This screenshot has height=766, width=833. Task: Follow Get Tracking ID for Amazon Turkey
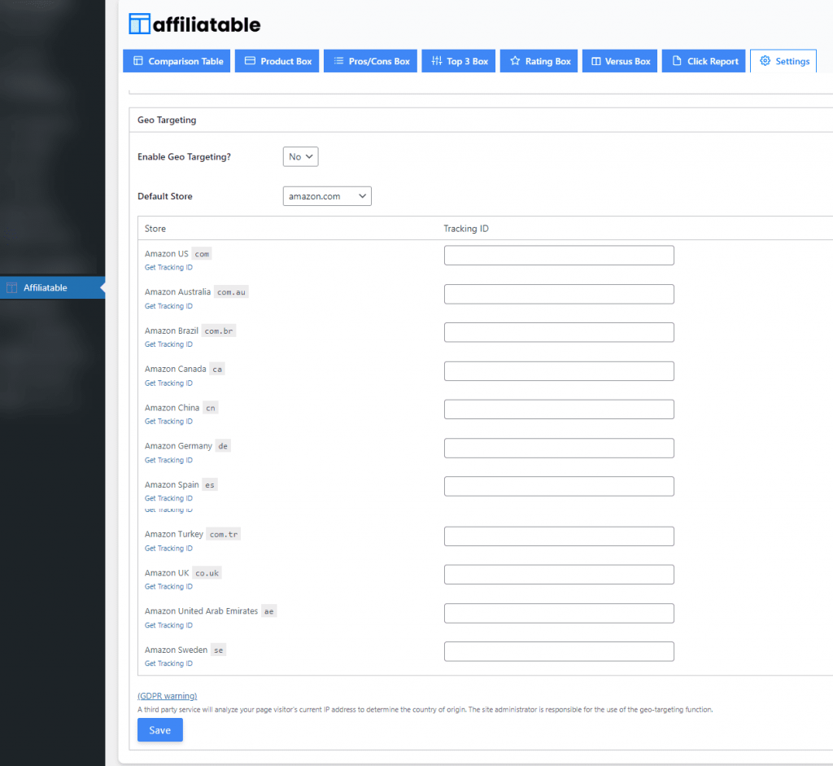pyautogui.click(x=168, y=549)
